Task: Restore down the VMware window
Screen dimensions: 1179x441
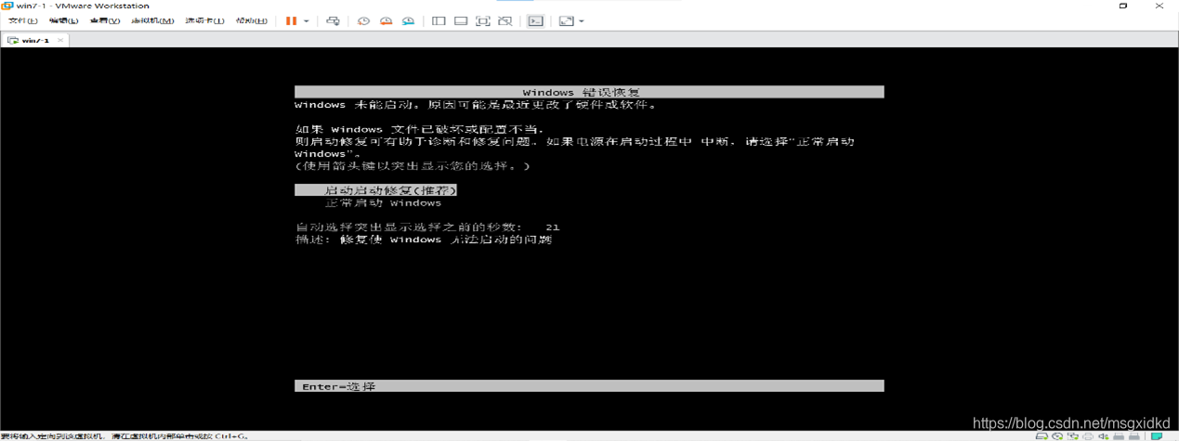Action: tap(1123, 6)
